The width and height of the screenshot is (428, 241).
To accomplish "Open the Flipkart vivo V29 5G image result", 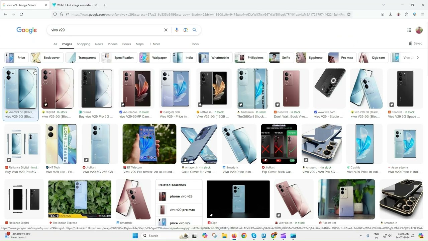I will point(57,89).
